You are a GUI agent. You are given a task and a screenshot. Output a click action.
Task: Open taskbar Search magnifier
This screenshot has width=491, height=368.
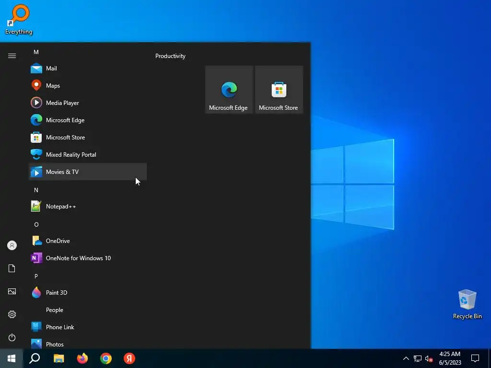35,358
